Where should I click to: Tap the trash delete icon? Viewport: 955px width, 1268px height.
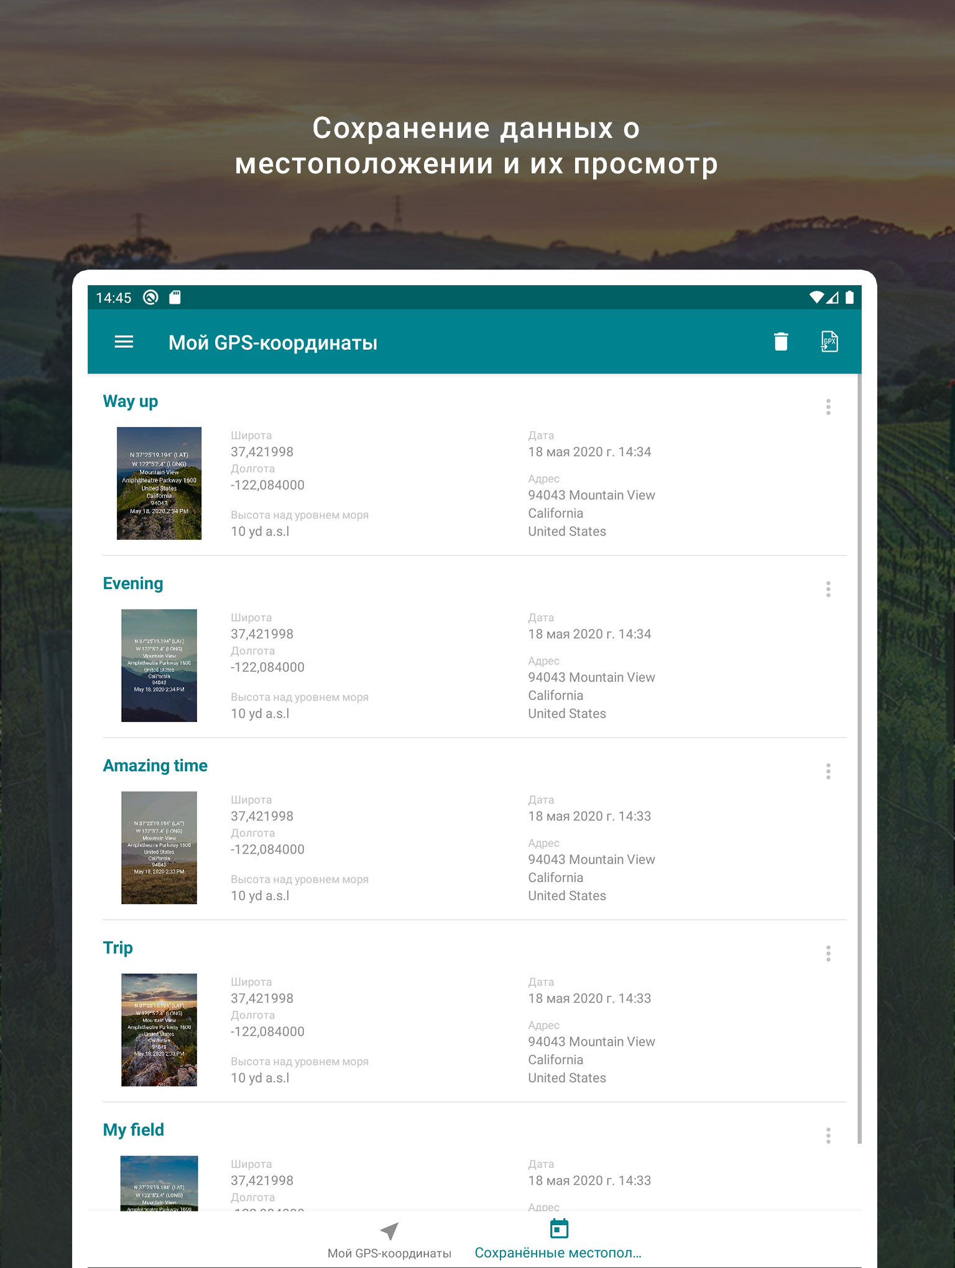(x=781, y=342)
